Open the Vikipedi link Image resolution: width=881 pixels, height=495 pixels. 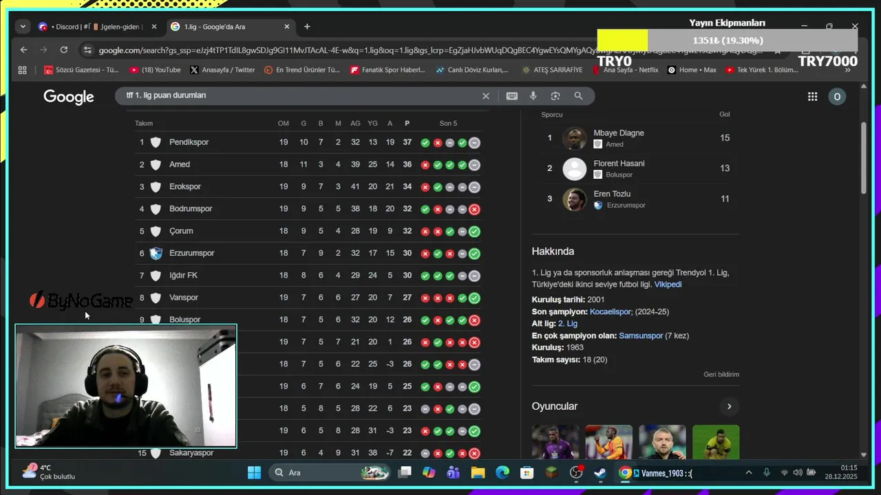(x=668, y=285)
